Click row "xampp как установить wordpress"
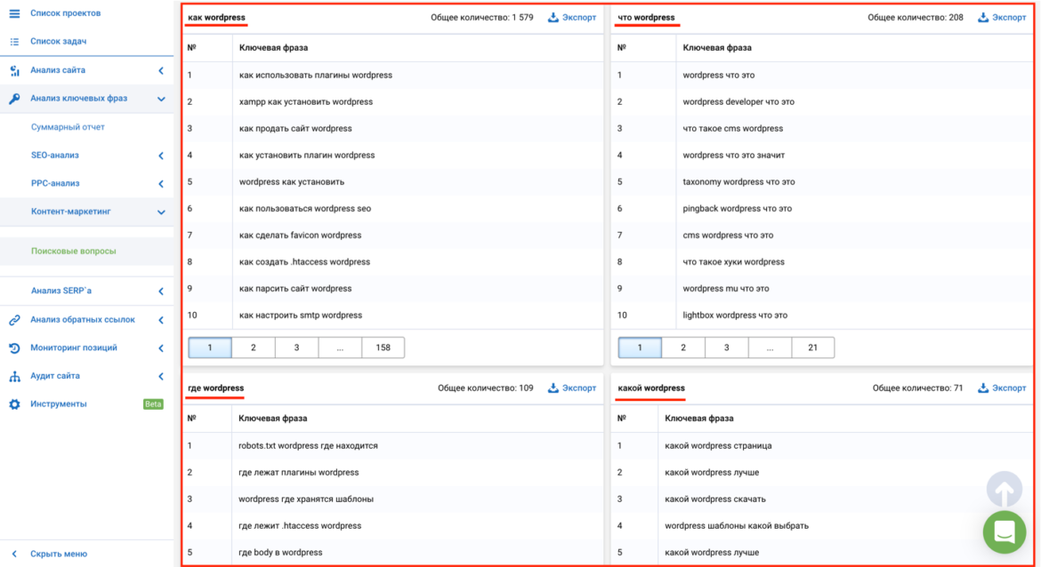Image resolution: width=1041 pixels, height=567 pixels. [392, 101]
